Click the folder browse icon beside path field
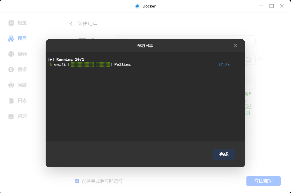 pyautogui.click(x=248, y=59)
